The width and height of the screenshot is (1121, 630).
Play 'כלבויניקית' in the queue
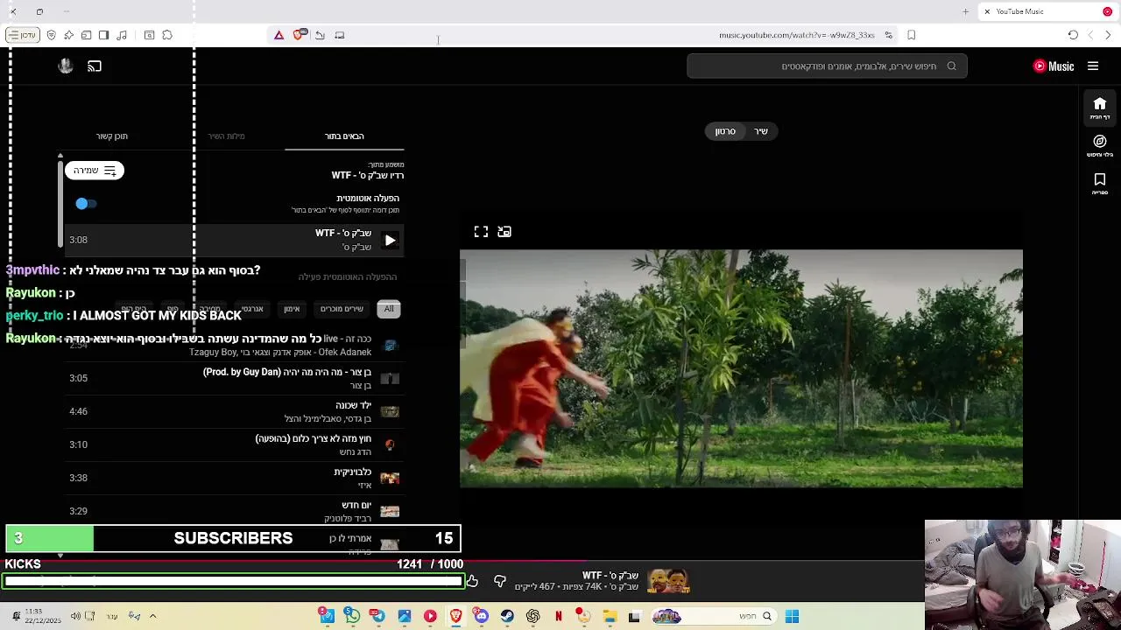coord(235,478)
